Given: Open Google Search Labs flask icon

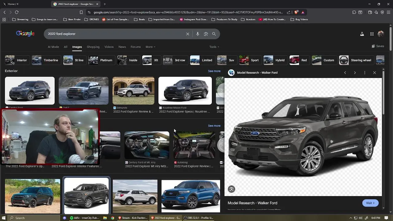Looking at the screenshot, I should (362, 34).
